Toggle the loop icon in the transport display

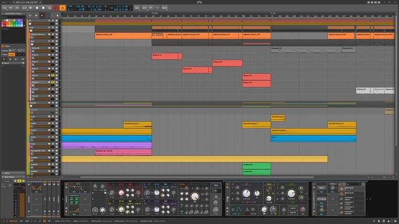pyautogui.click(x=111, y=8)
